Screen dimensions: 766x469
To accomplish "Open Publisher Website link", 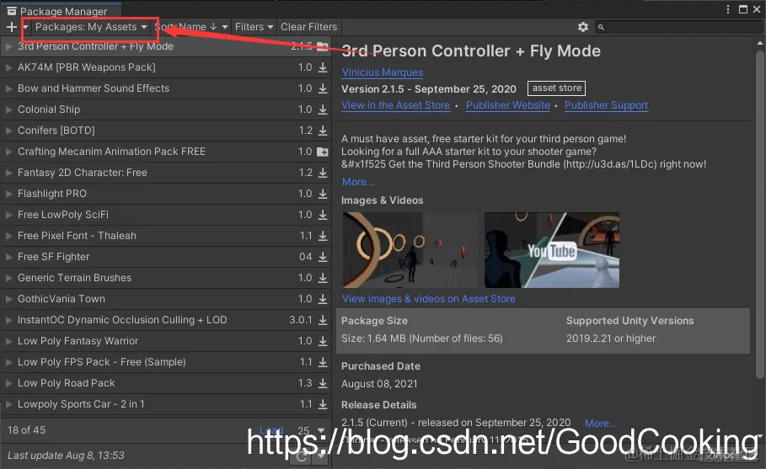I will pyautogui.click(x=508, y=105).
